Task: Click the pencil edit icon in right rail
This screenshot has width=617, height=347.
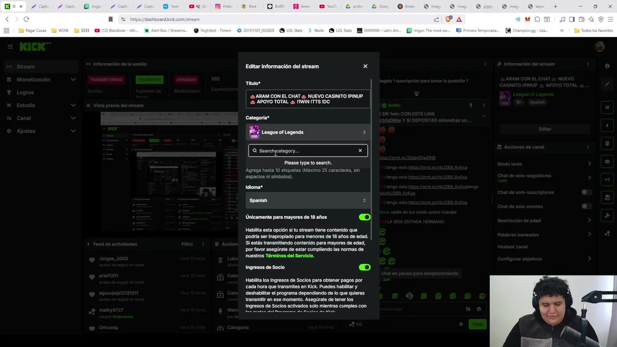Action: [607, 84]
